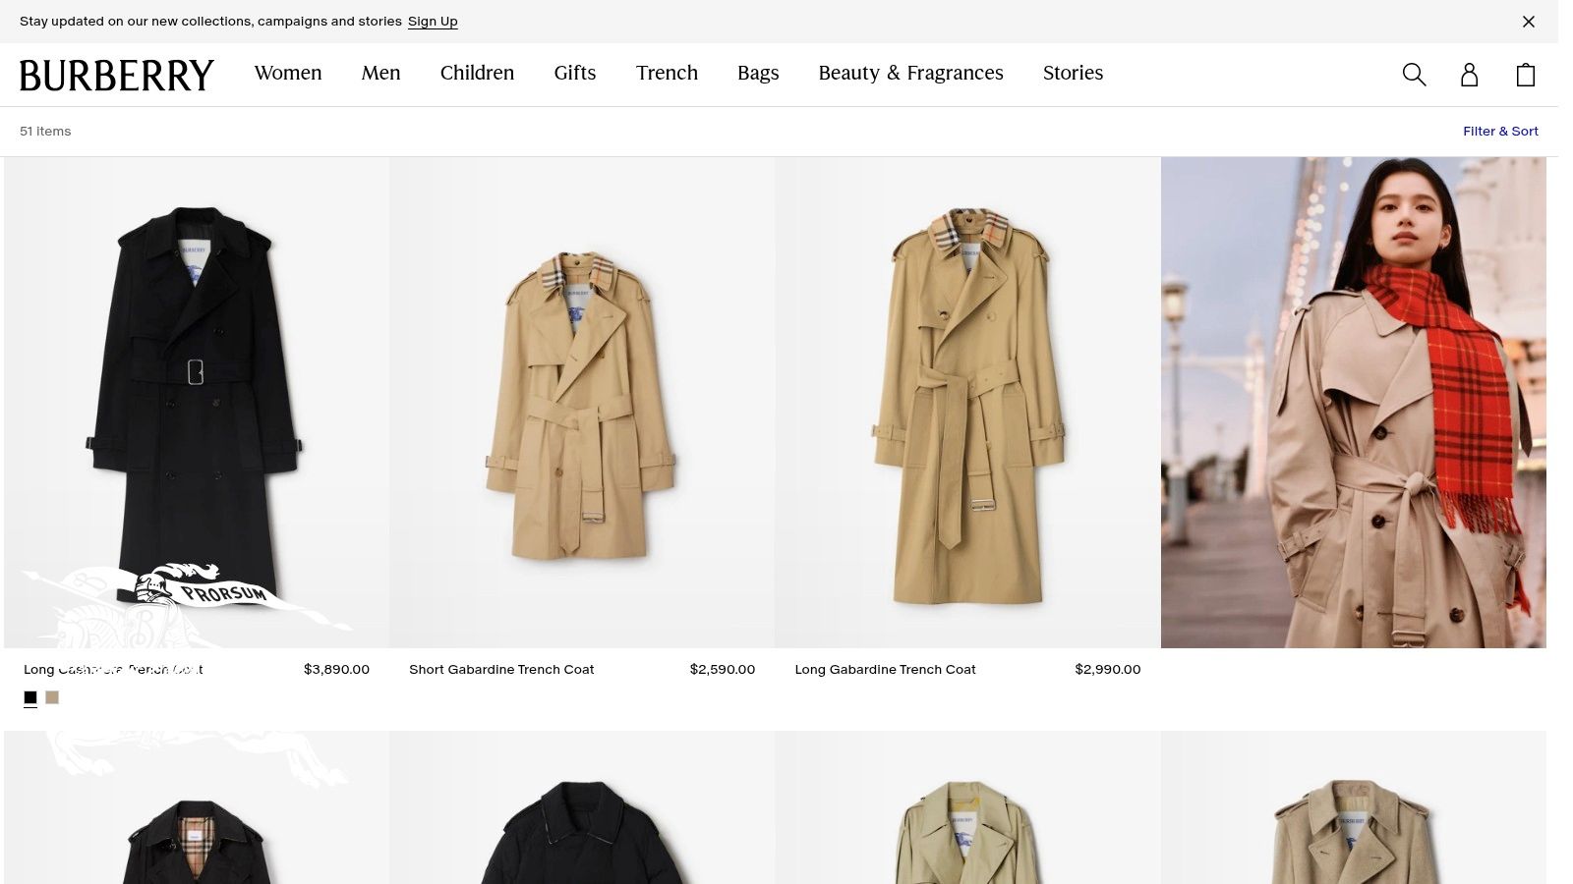Open the Trench menu
Viewport: 1573px width, 884px height.
coord(667,74)
